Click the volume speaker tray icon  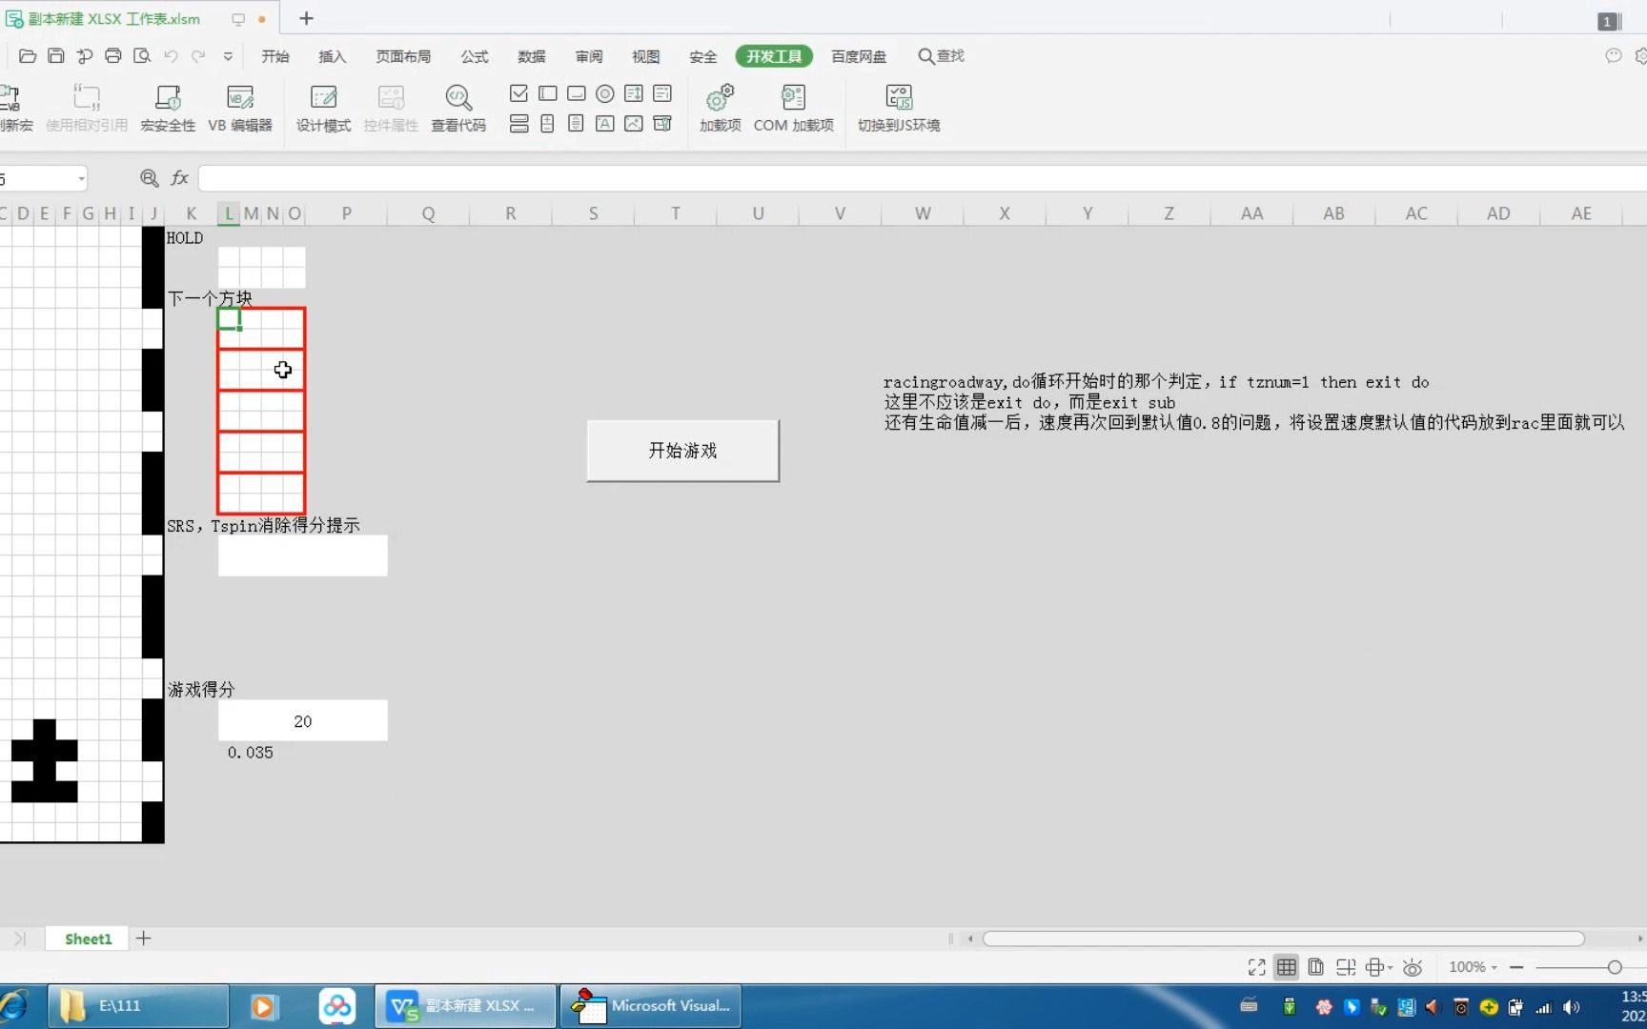click(x=1572, y=1007)
